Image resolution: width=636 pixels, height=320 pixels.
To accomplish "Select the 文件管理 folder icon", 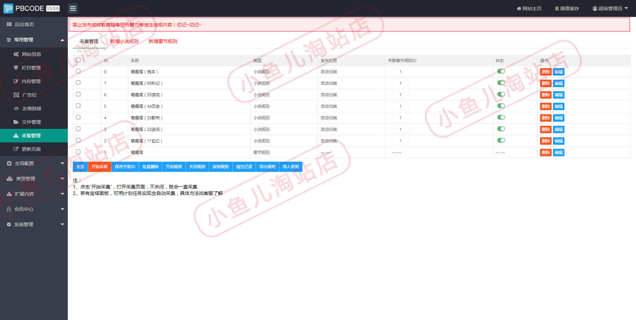I will [x=16, y=122].
